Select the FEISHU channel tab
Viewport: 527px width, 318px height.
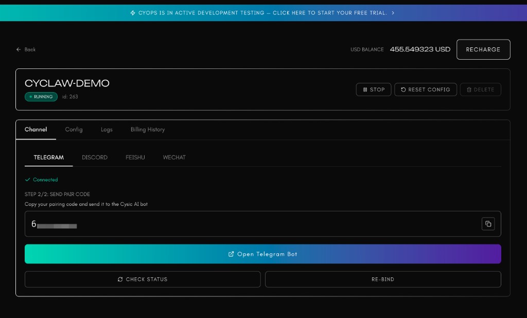click(135, 157)
